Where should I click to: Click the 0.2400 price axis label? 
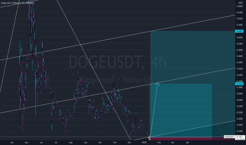(239, 106)
